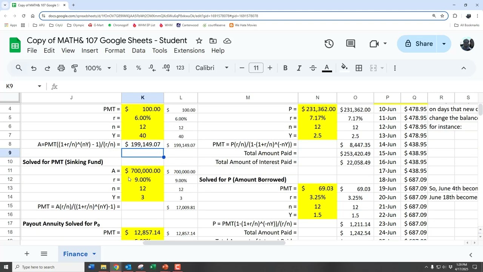Open the Insert menu
This screenshot has width=483, height=272.
pyautogui.click(x=90, y=51)
